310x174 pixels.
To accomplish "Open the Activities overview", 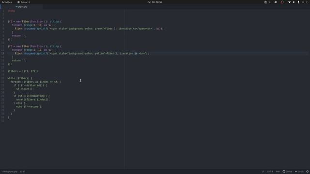I will click(x=7, y=2).
